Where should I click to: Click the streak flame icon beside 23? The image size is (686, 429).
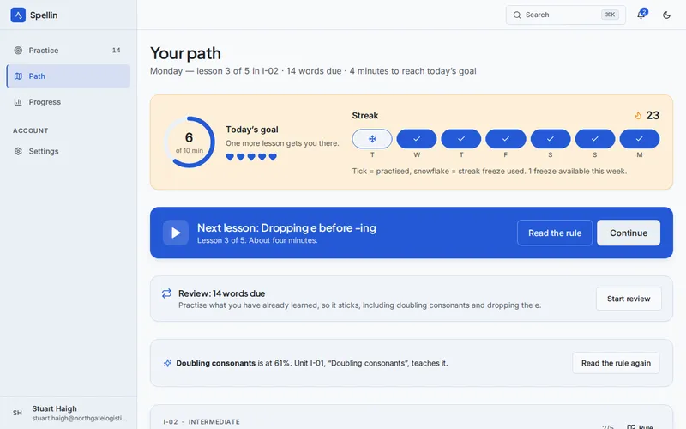point(638,116)
